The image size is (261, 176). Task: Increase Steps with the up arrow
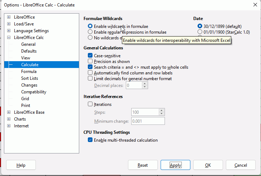click(x=161, y=111)
